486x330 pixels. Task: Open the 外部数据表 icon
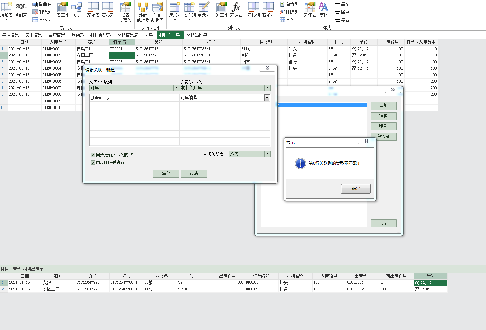tap(157, 12)
